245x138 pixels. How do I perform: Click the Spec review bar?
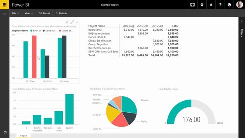[x=59, y=118]
